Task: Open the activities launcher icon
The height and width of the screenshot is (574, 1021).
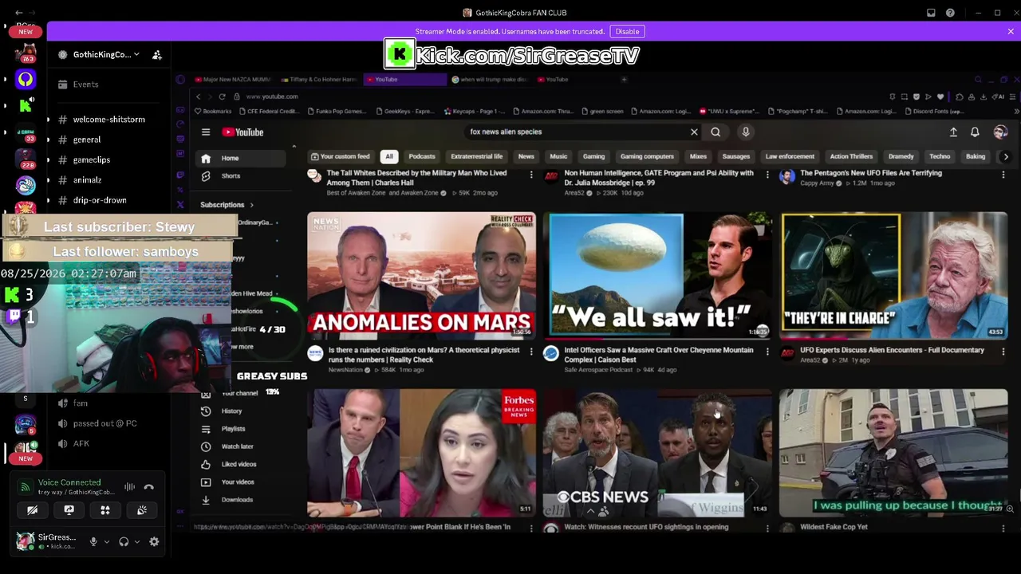Action: (x=105, y=510)
